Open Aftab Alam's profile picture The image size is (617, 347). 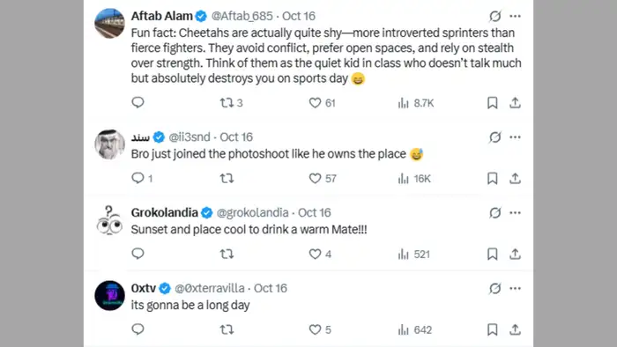(110, 23)
